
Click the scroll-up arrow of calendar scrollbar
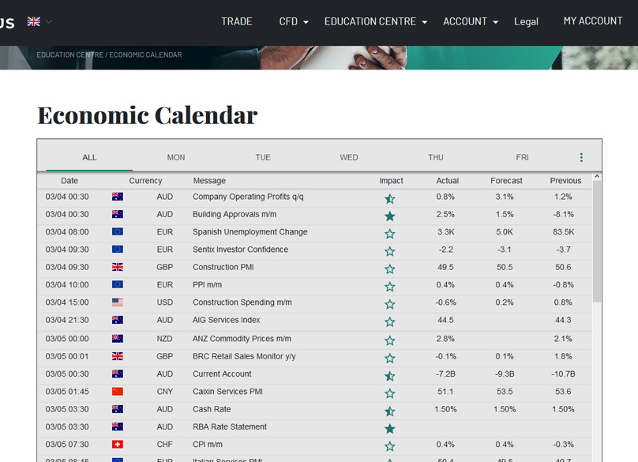[597, 177]
